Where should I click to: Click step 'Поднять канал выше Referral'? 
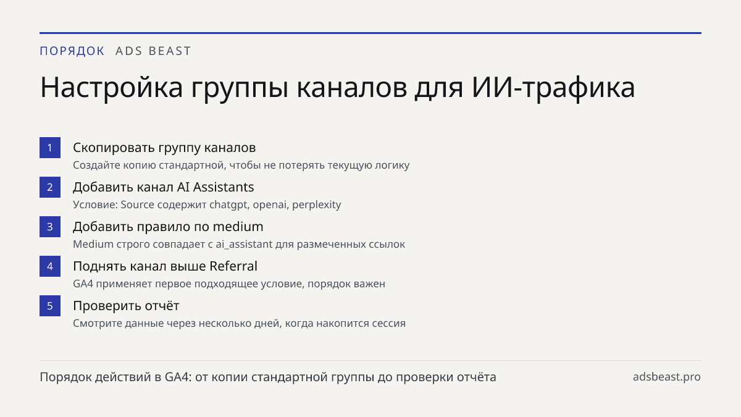[165, 266]
